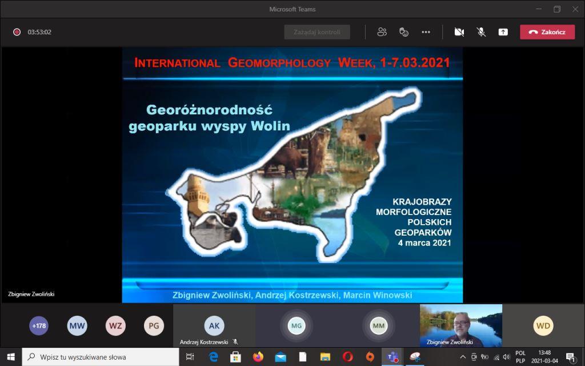Unmute the microphone

tap(481, 32)
